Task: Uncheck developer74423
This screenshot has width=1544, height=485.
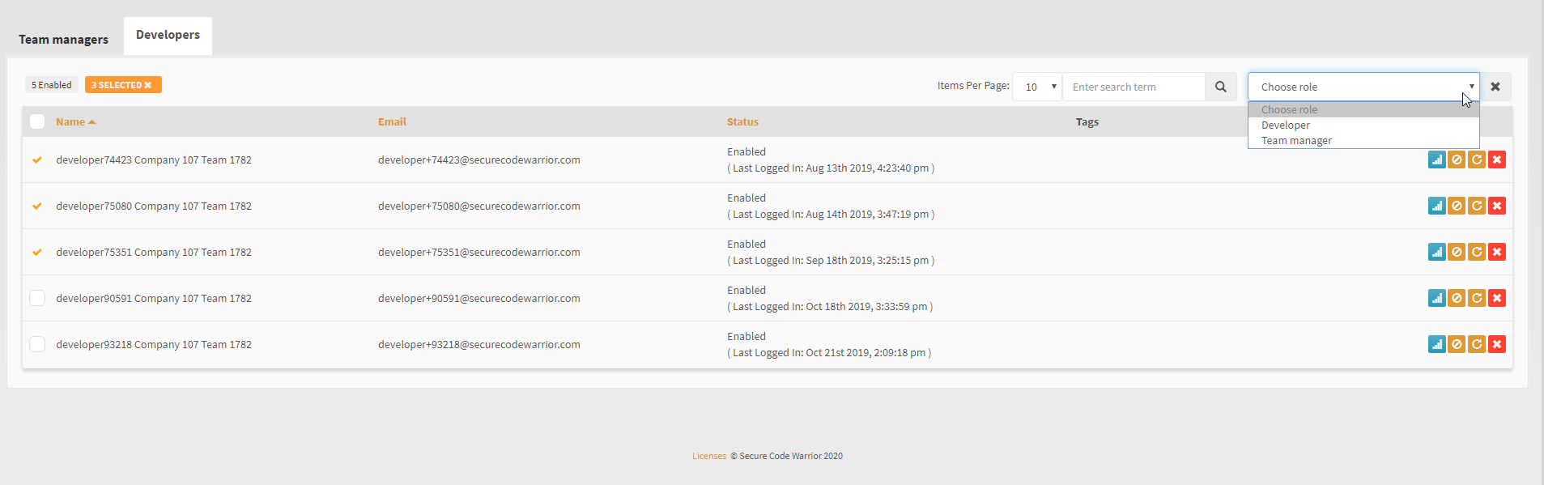Action: point(37,160)
